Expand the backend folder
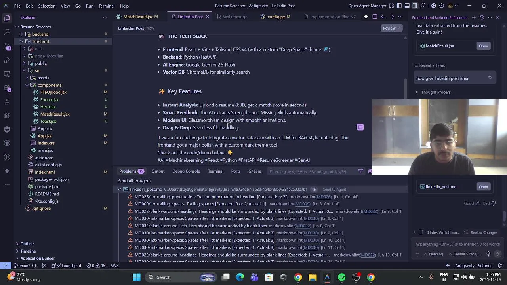 21,34
